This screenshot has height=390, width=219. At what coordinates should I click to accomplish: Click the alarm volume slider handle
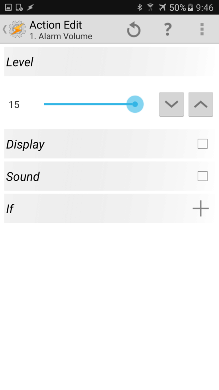click(135, 104)
